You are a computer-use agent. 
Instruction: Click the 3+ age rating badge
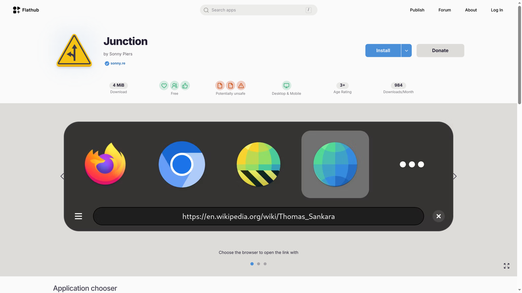[342, 85]
